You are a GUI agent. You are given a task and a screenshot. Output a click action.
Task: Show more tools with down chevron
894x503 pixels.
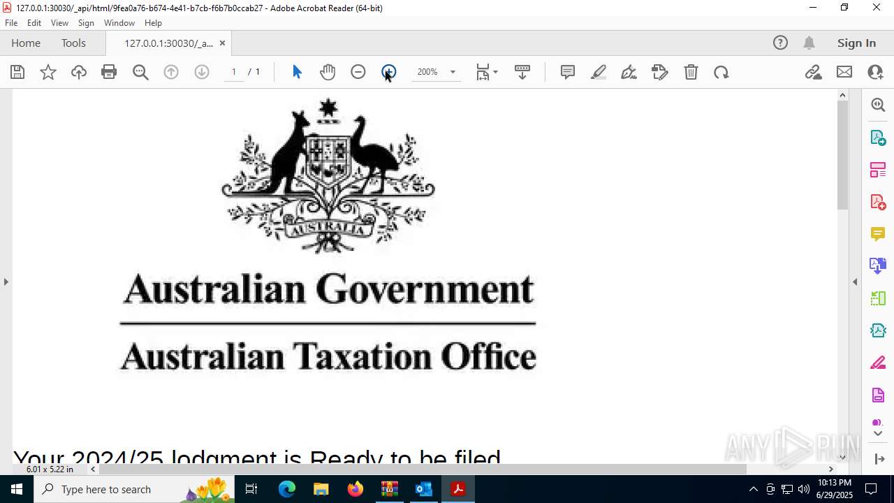pyautogui.click(x=878, y=434)
